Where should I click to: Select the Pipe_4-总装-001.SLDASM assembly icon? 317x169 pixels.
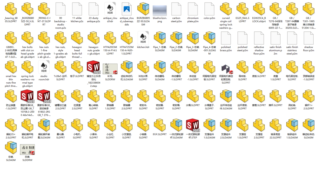210,38
